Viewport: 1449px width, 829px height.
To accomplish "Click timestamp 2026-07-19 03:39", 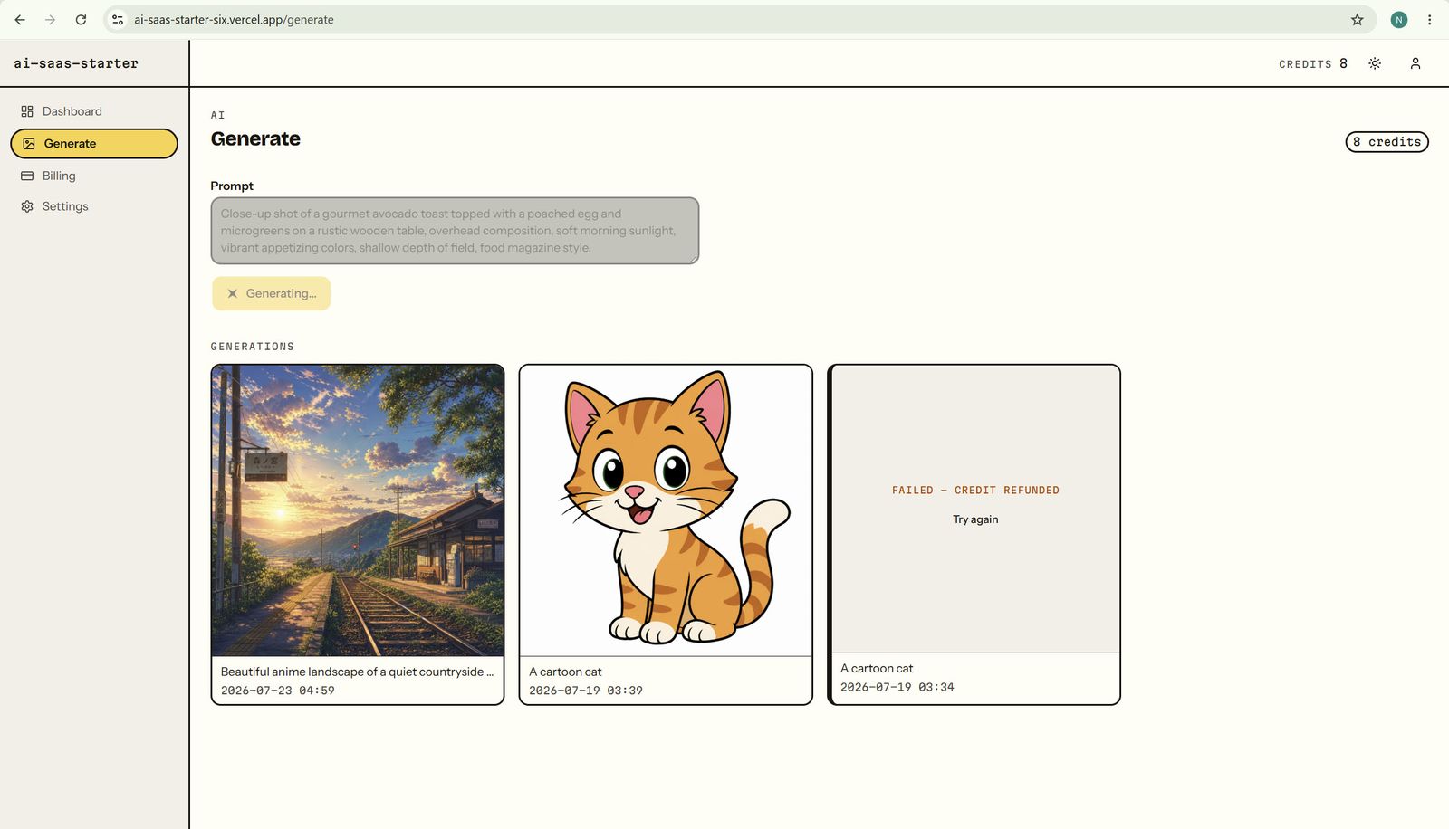I will pyautogui.click(x=586, y=691).
